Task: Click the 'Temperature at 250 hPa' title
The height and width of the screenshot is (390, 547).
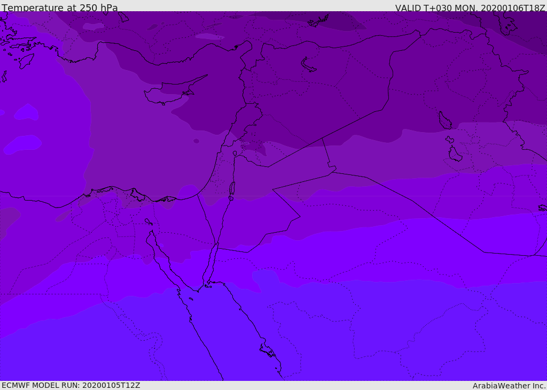Action: (x=60, y=7)
